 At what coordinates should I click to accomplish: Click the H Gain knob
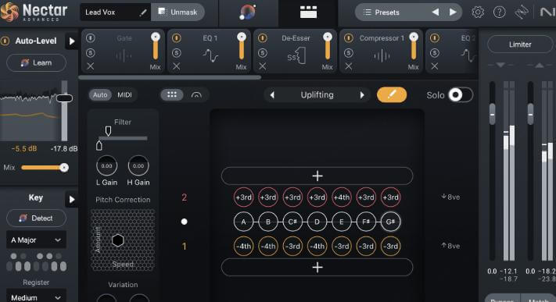[138, 165]
